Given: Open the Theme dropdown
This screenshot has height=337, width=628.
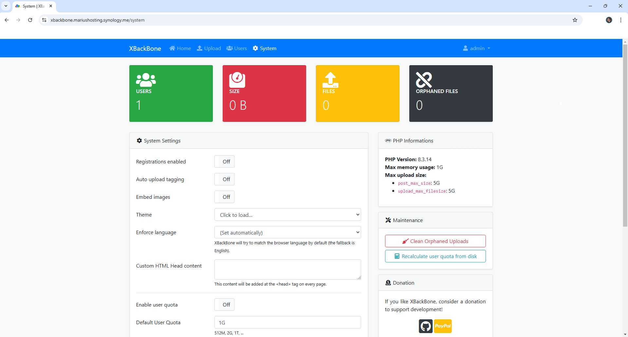Looking at the screenshot, I should 288,215.
